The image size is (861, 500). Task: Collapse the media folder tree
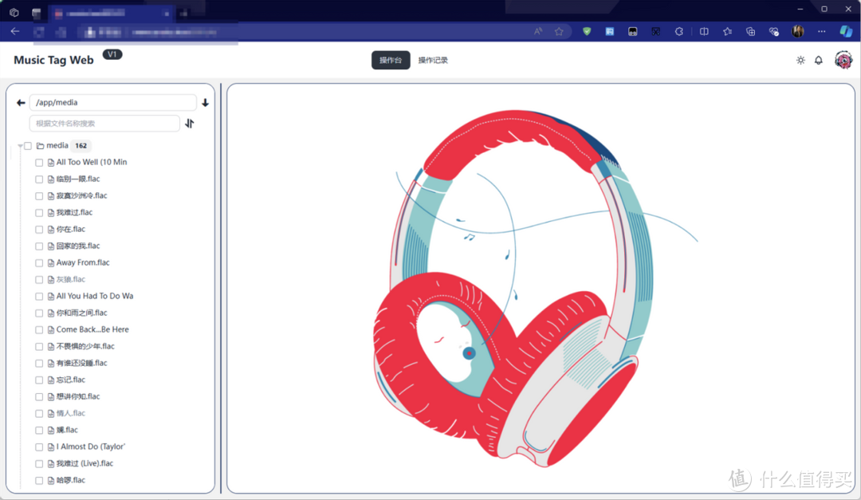(x=20, y=146)
